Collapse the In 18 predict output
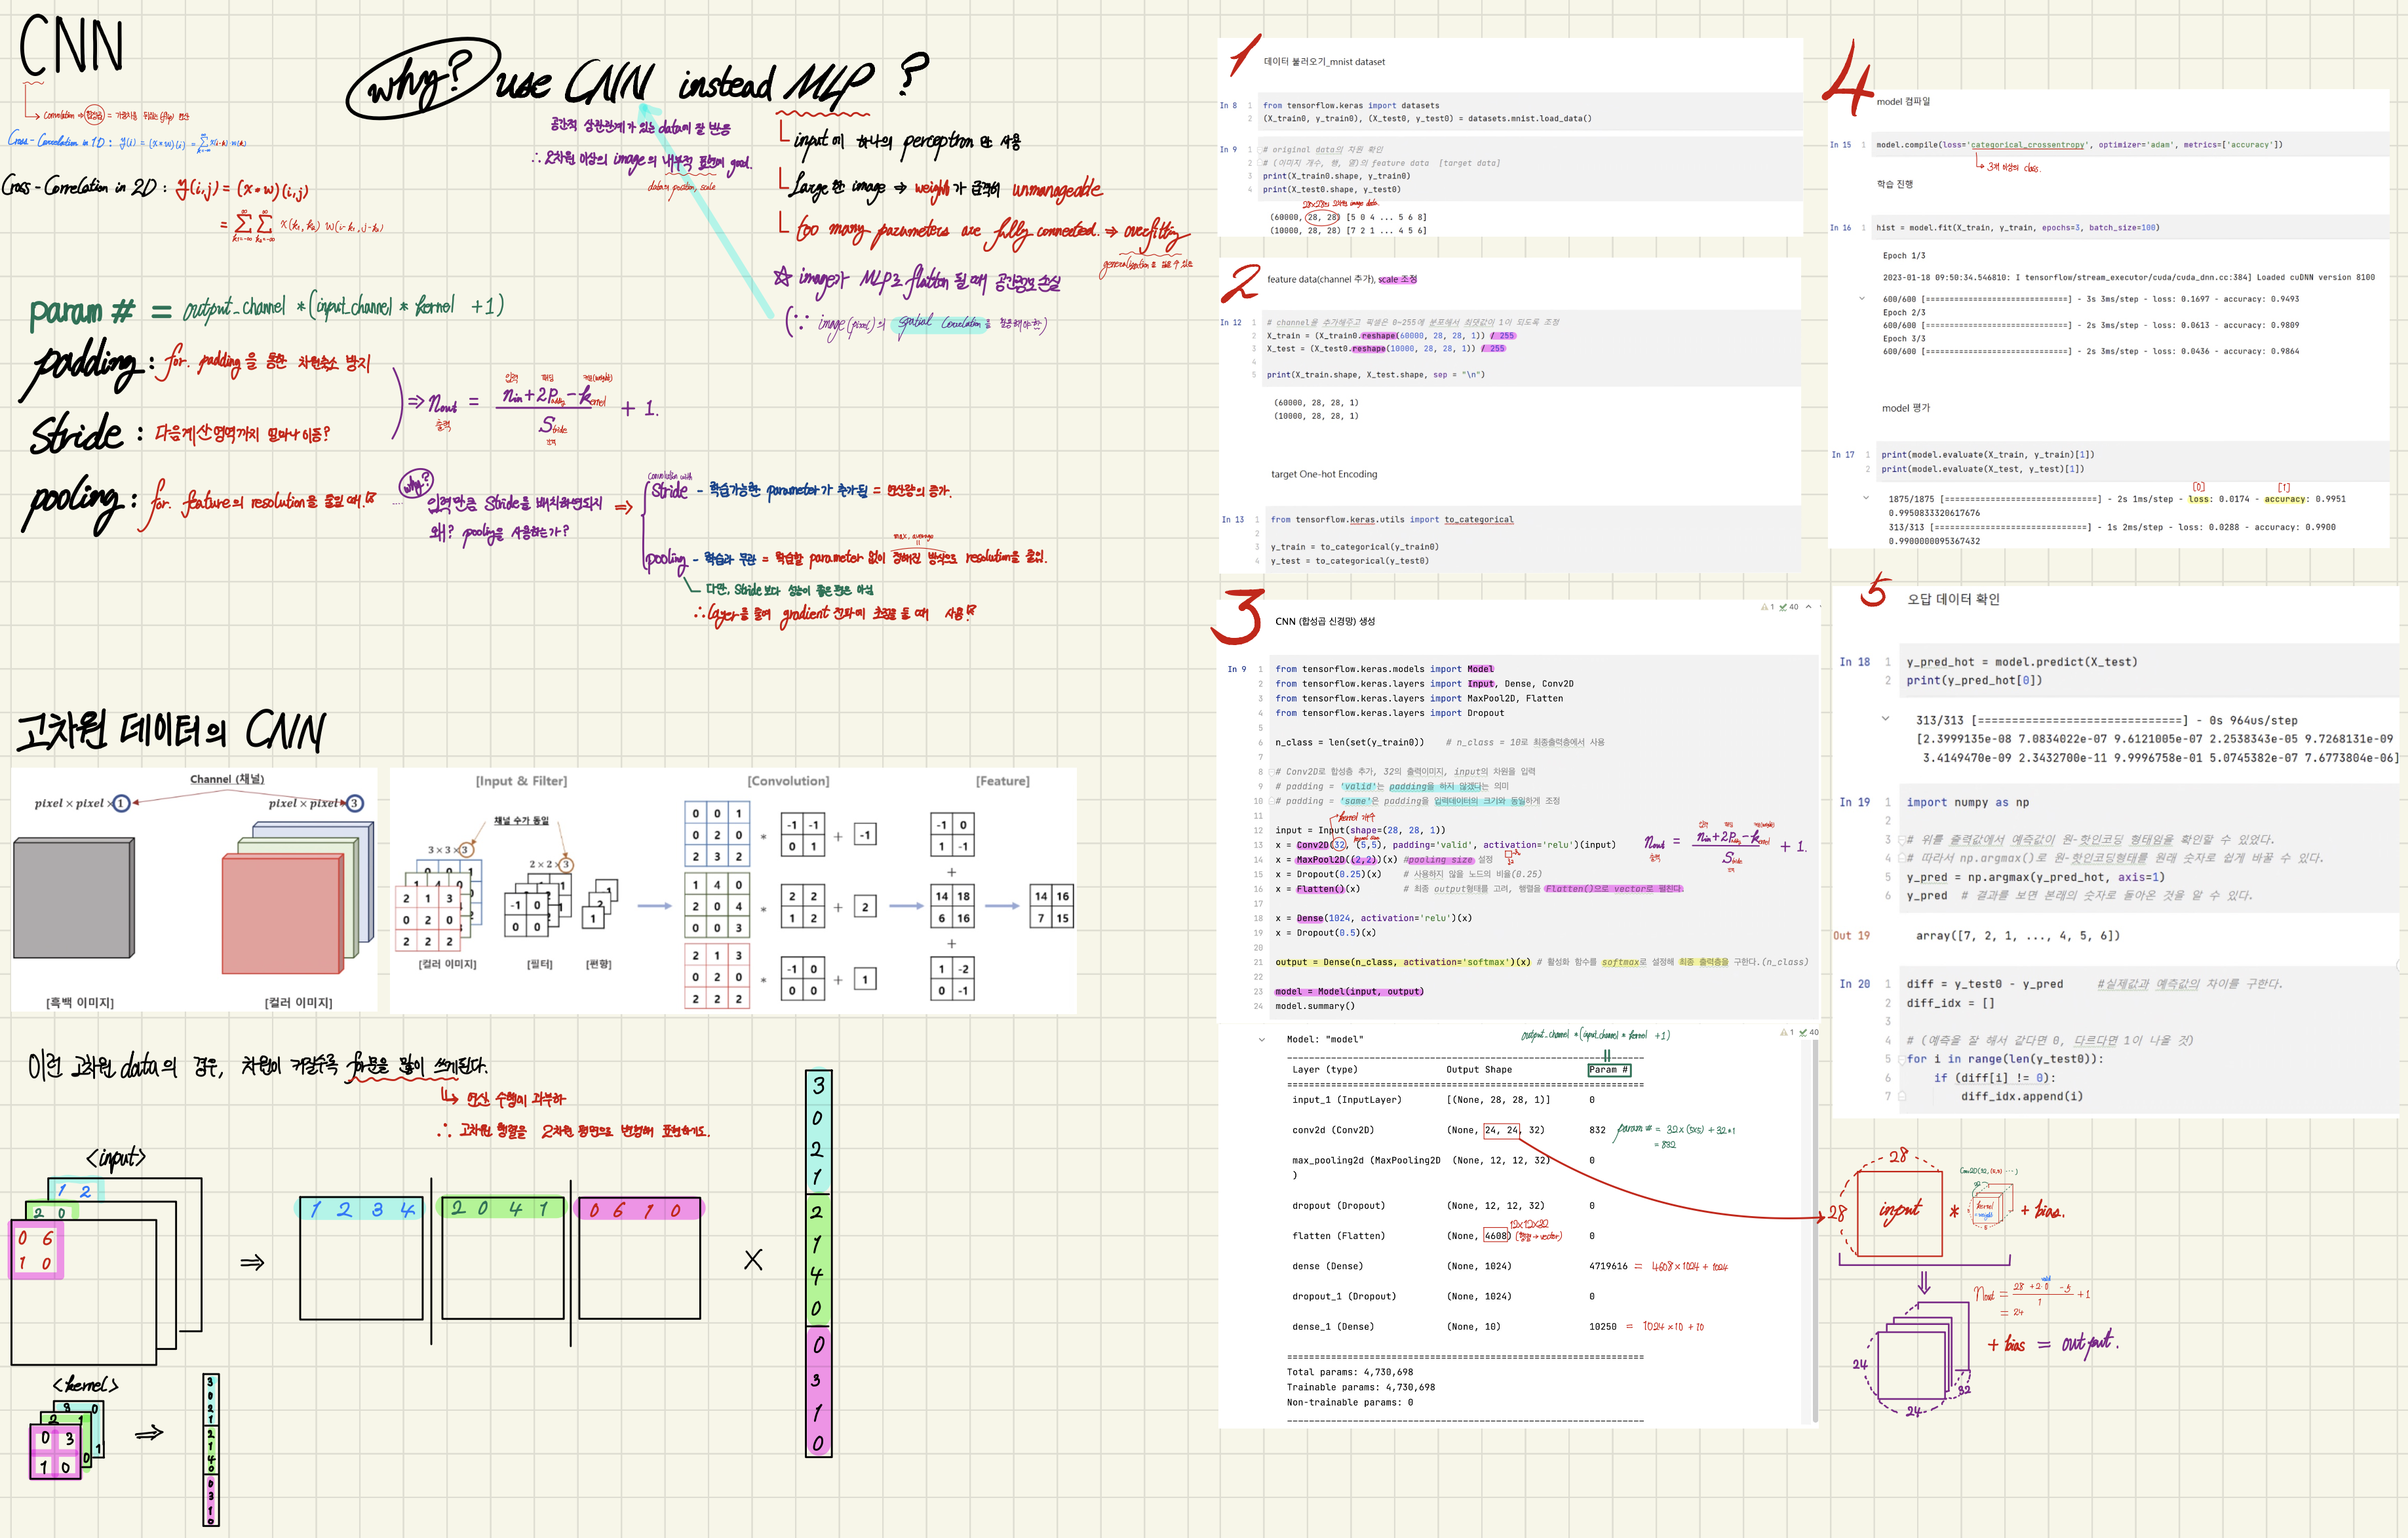The image size is (2408, 1538). (x=1885, y=719)
